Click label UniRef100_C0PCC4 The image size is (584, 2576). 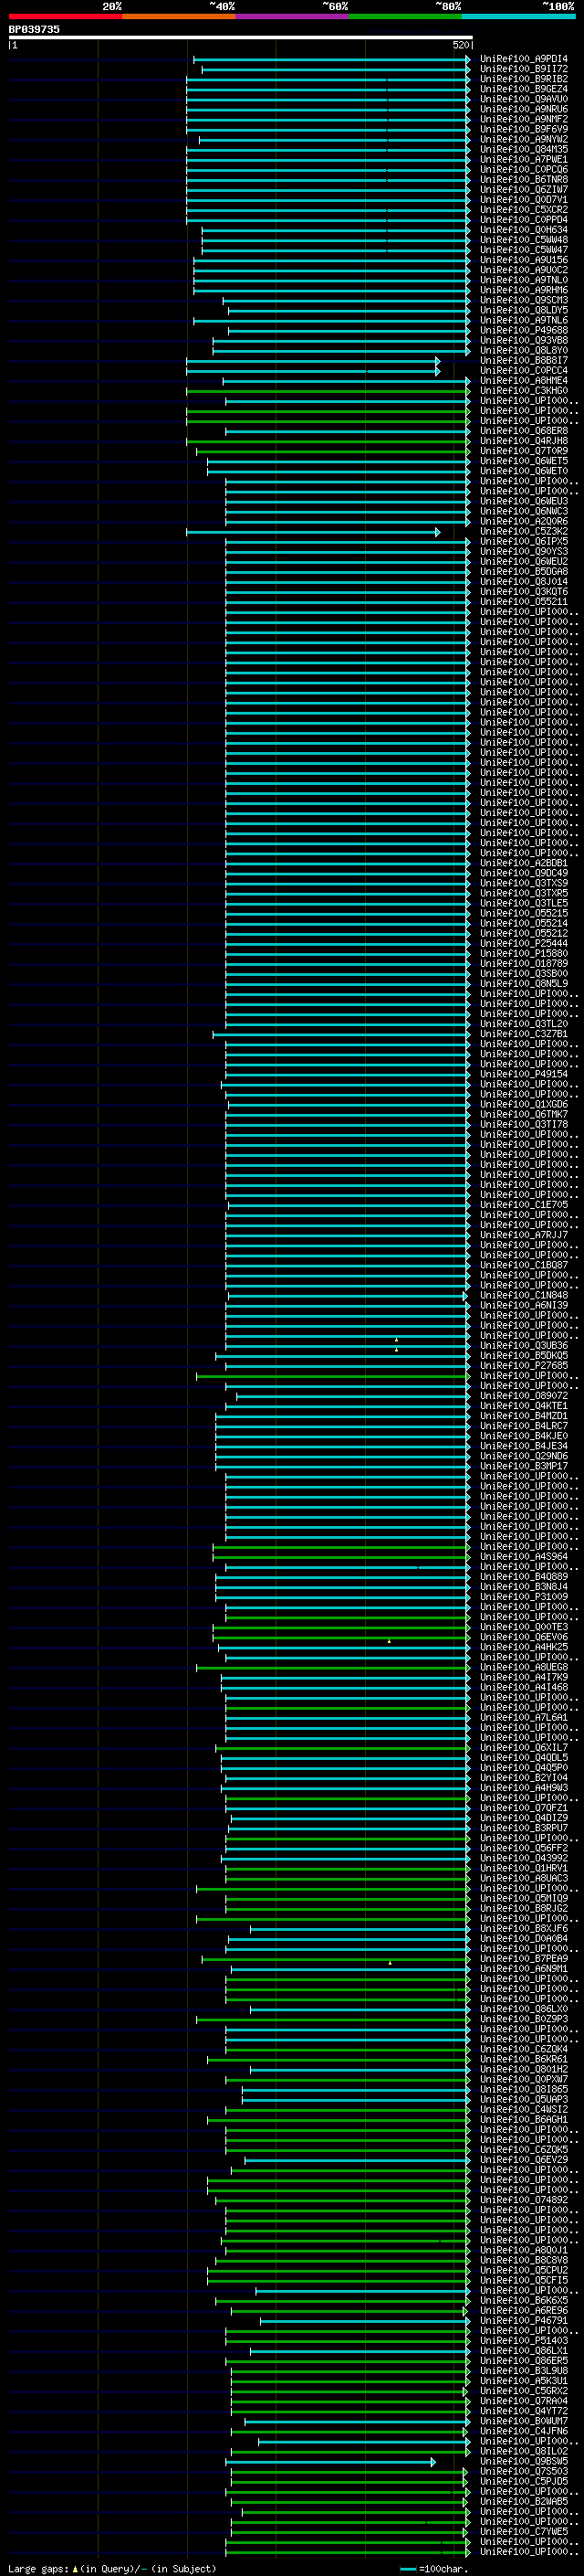[523, 371]
